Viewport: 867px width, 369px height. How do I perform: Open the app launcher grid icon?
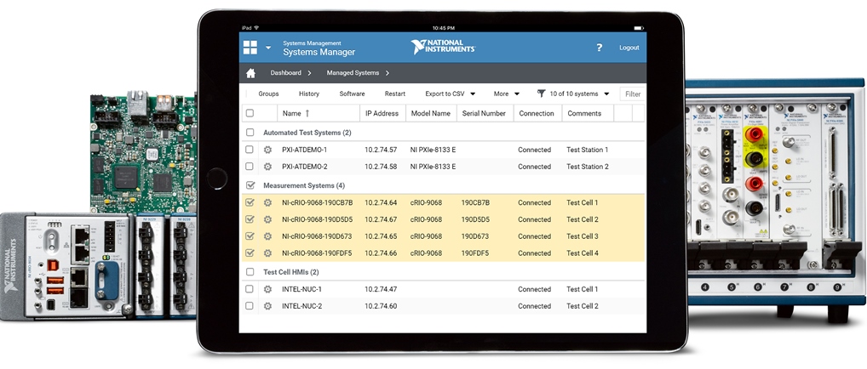(250, 48)
